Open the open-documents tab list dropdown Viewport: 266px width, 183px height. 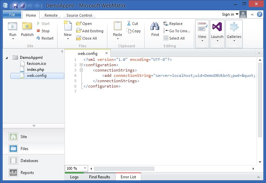pos(259,53)
